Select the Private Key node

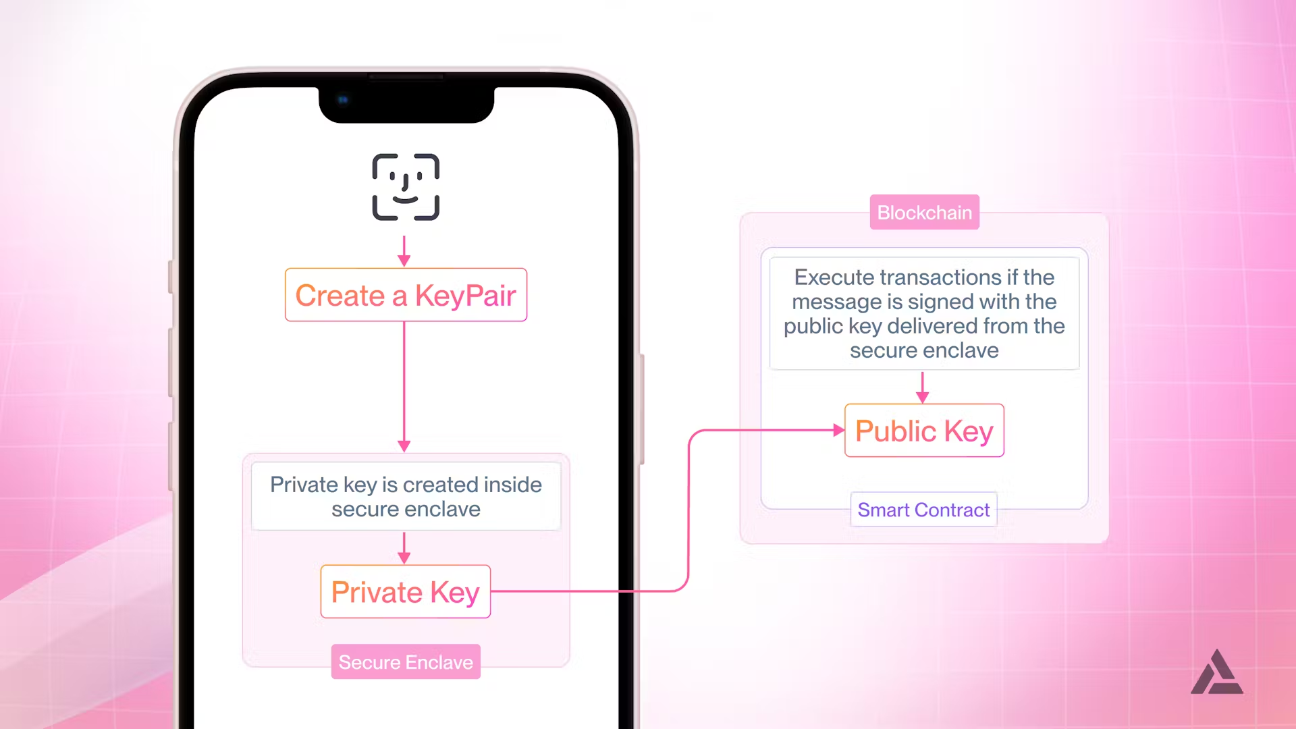405,591
